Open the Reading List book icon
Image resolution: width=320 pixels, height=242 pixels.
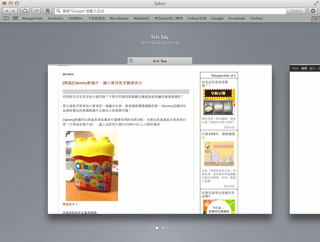[6, 18]
